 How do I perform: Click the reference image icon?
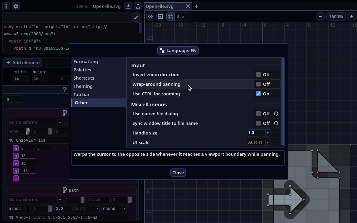(x=160, y=16)
